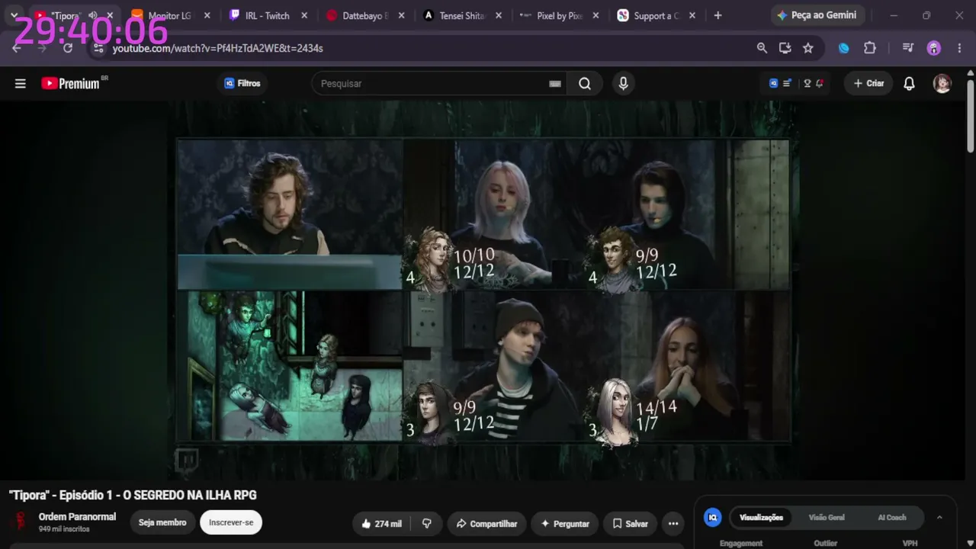Click the Ordem Paranormal channel avatar
Screen dimensions: 976x549
pos(20,522)
